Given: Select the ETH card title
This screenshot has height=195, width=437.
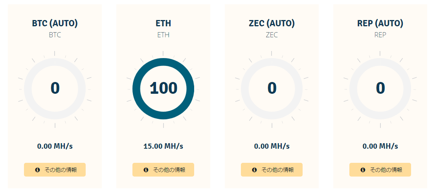Looking at the screenshot, I should (x=163, y=24).
